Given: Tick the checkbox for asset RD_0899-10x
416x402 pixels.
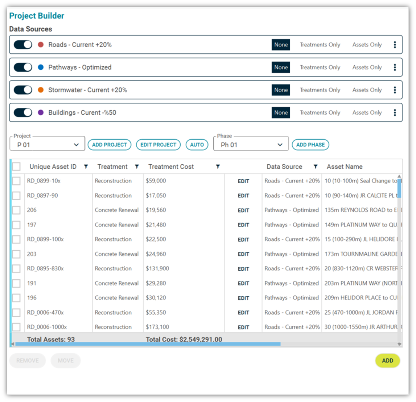Looking at the screenshot, I should click(x=16, y=181).
